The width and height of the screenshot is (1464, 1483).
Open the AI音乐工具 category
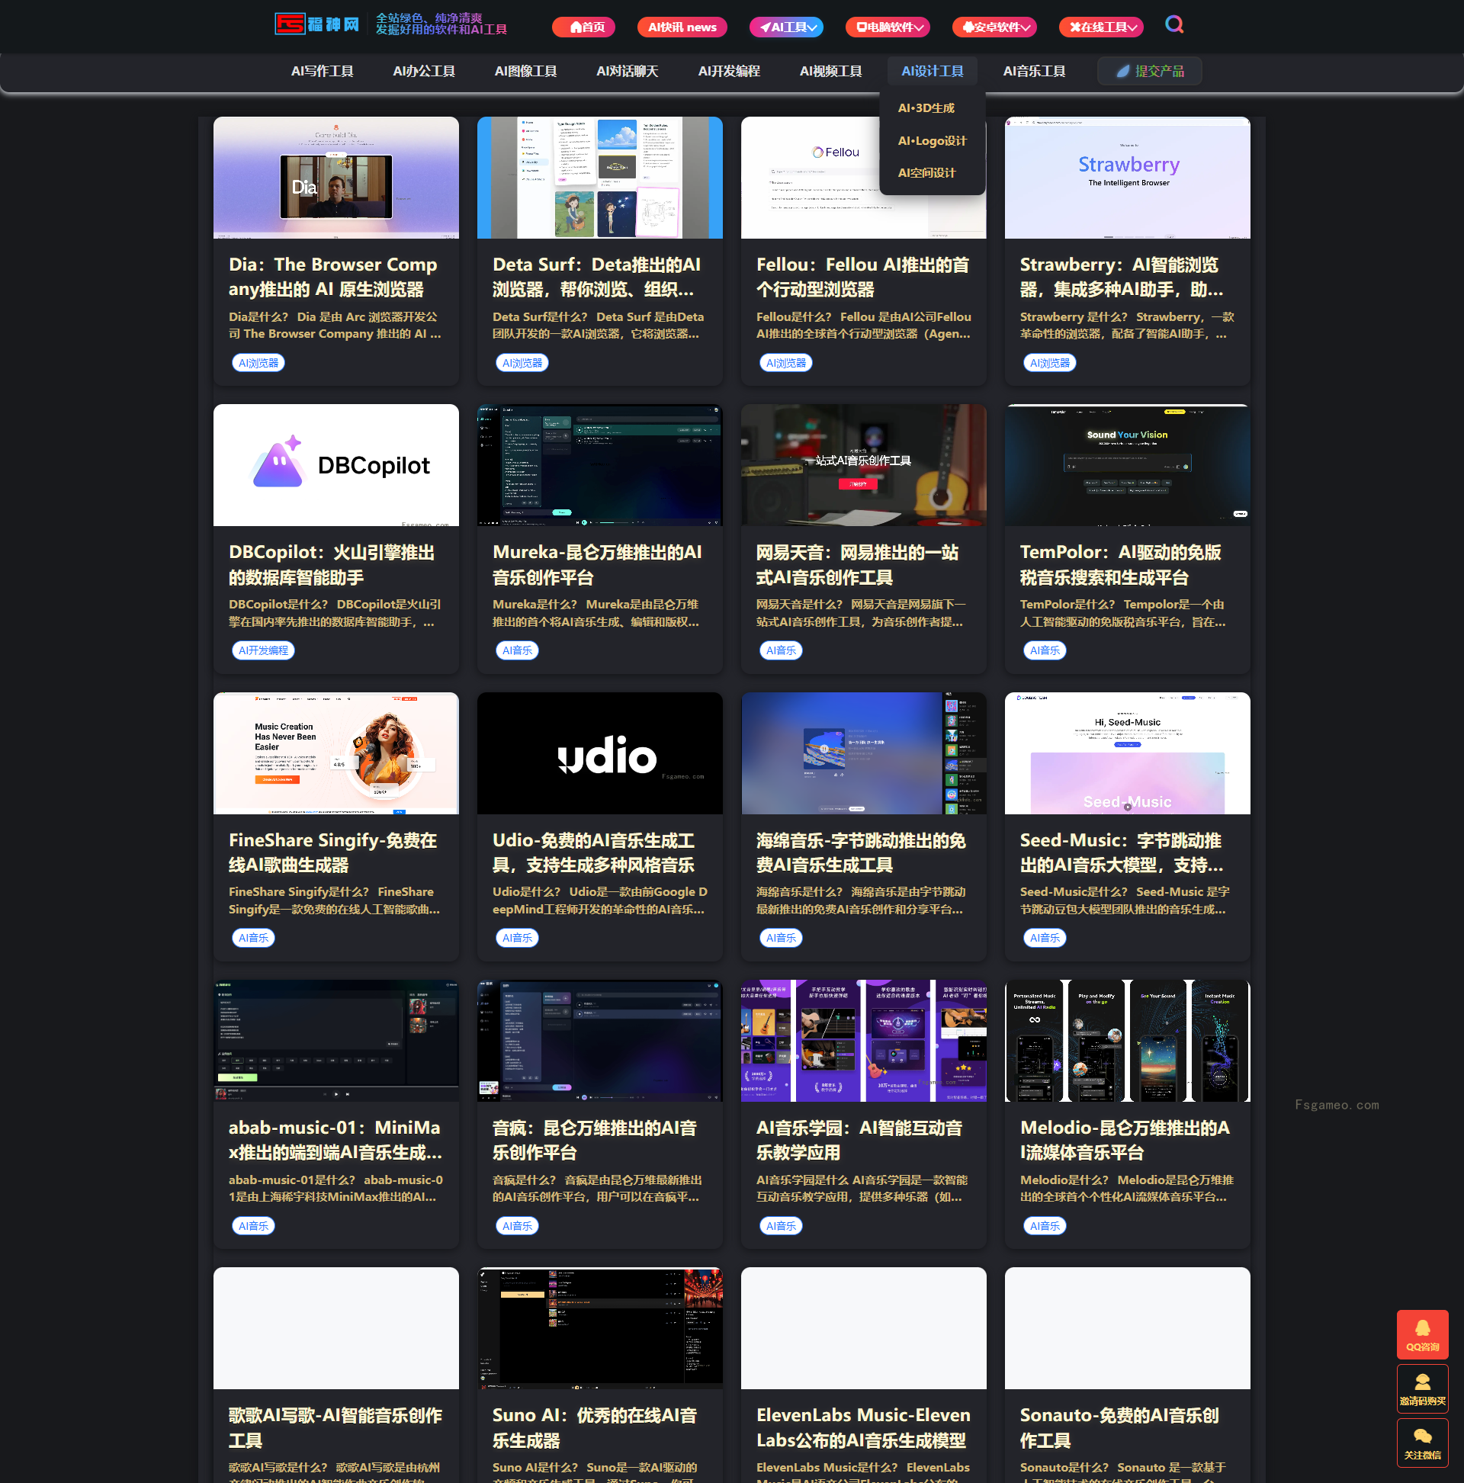tap(1034, 72)
